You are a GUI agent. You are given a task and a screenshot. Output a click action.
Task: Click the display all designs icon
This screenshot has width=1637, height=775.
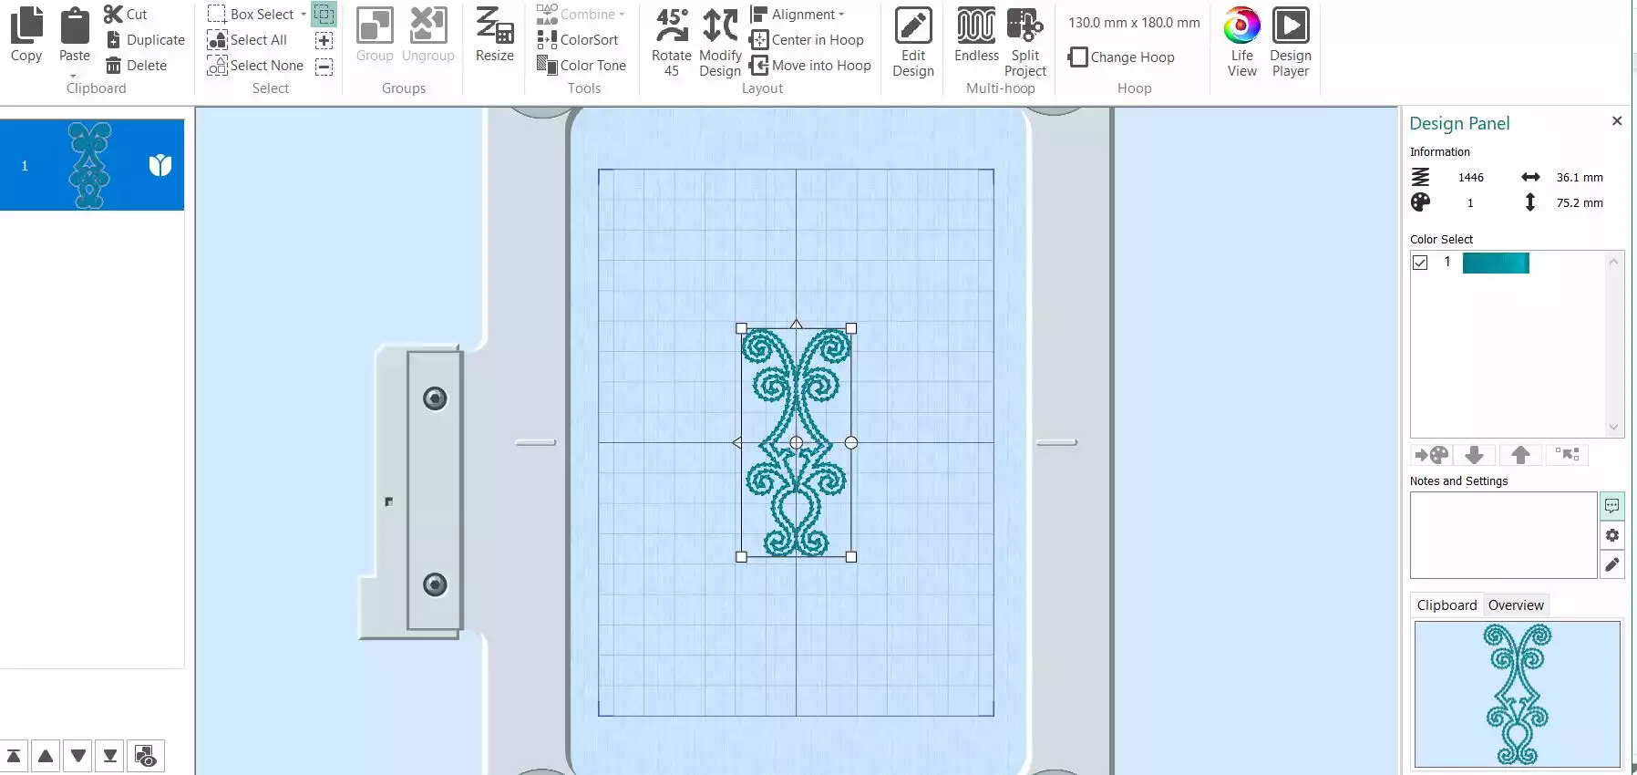point(146,756)
